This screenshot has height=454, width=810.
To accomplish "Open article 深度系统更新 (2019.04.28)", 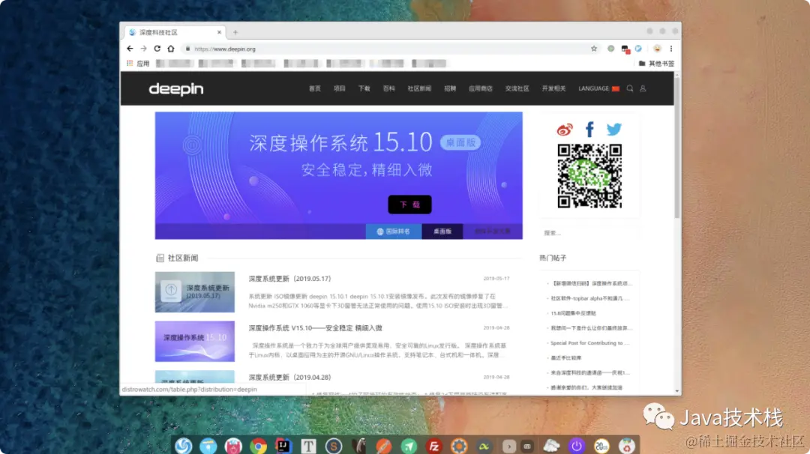I will point(289,377).
